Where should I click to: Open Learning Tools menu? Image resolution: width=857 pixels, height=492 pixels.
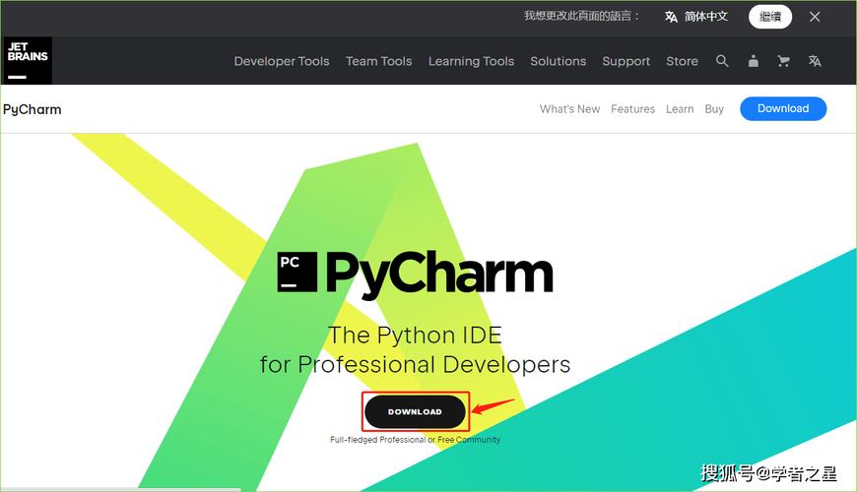point(471,61)
